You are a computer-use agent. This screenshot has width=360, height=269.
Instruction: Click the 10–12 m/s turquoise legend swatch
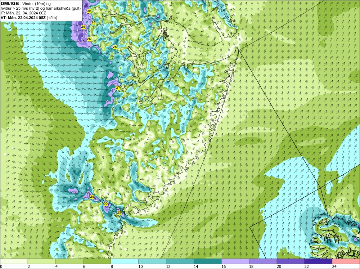(152, 261)
